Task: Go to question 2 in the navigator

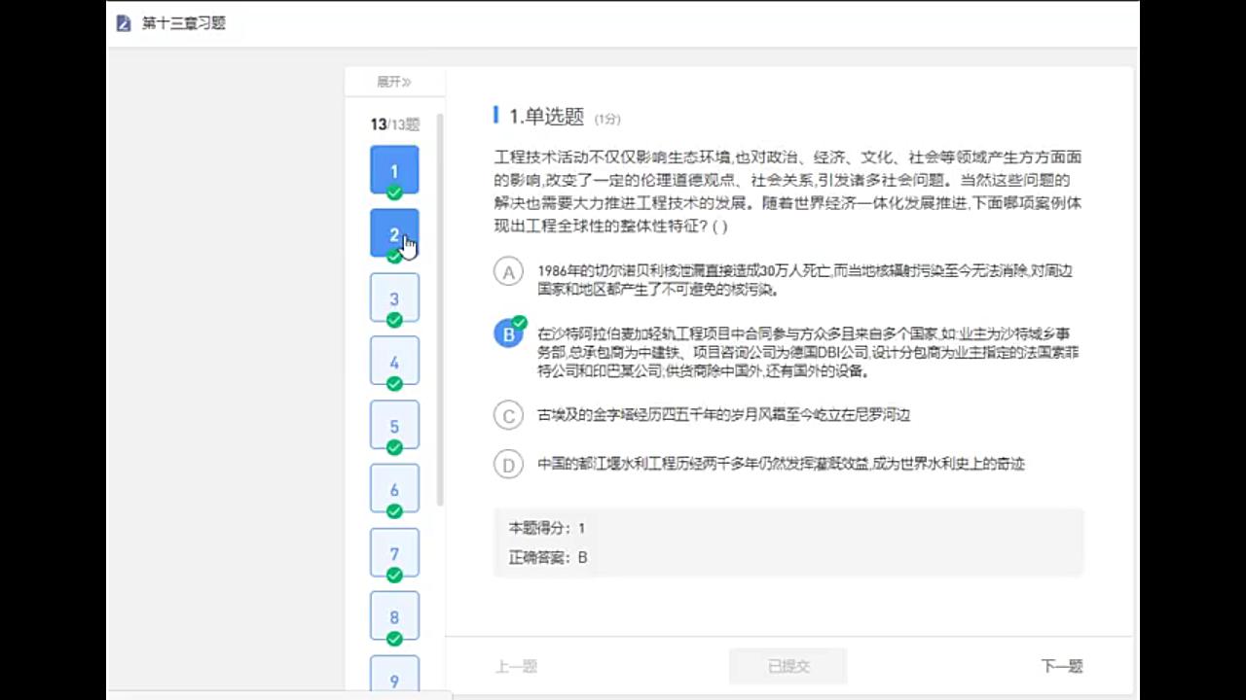Action: [394, 233]
